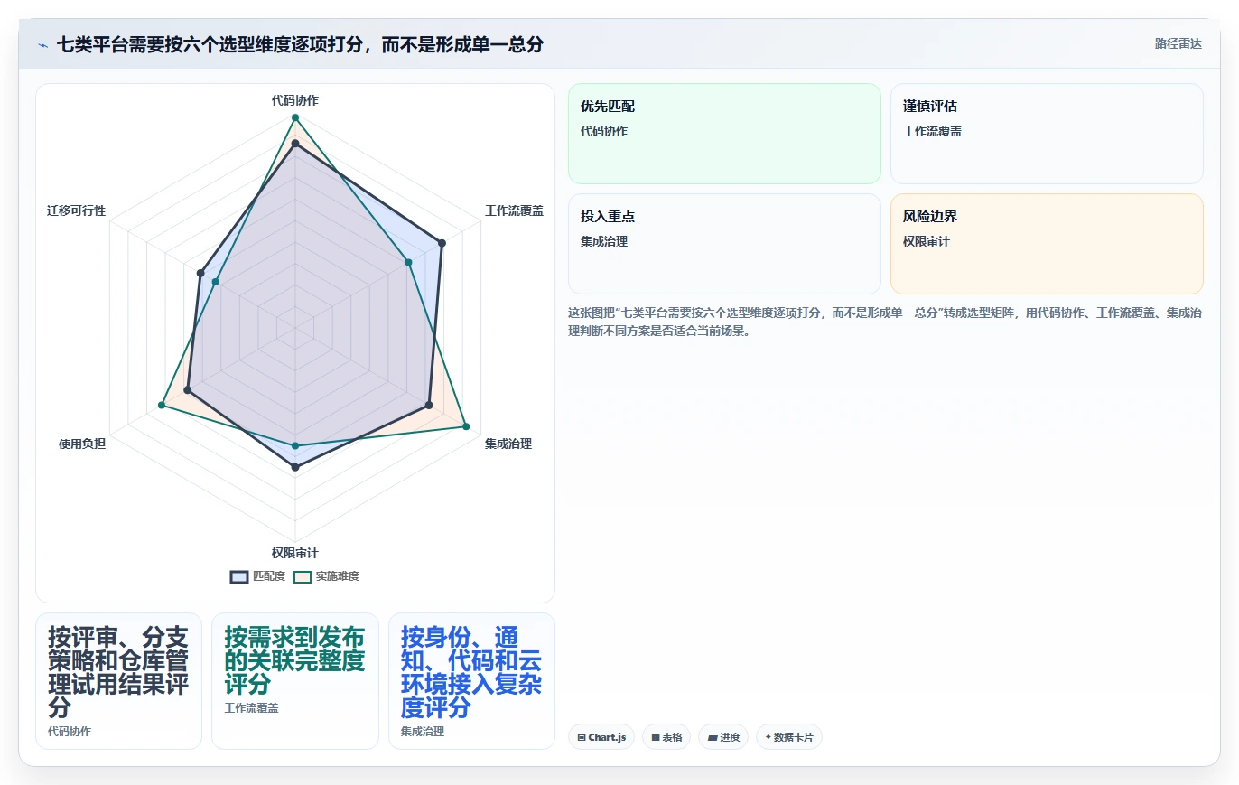Click the 权限审计 axis label under the radar
The image size is (1239, 785).
[294, 553]
